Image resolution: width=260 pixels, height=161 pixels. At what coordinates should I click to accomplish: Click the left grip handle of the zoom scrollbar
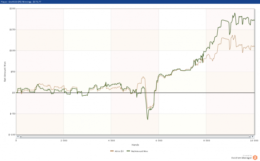21,137
